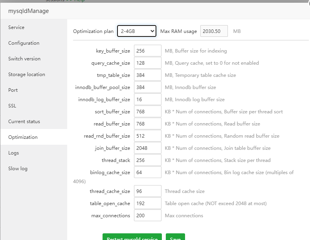Open the Service tab
The width and height of the screenshot is (310, 240).
17,27
